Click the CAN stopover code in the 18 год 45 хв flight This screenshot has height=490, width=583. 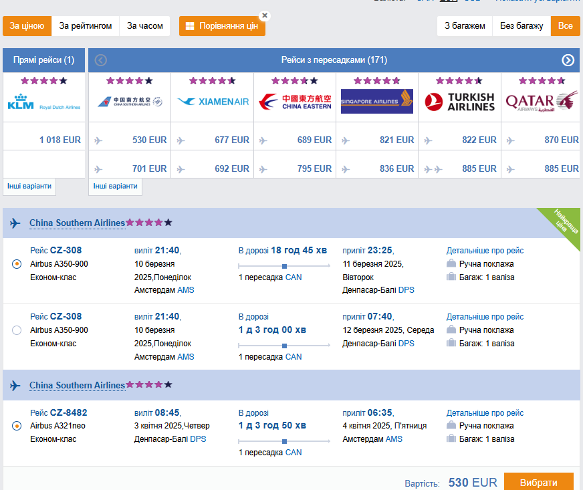(294, 277)
